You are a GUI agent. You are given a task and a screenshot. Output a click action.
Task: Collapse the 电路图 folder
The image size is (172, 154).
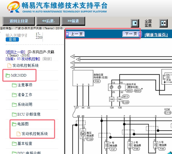click(x=23, y=124)
